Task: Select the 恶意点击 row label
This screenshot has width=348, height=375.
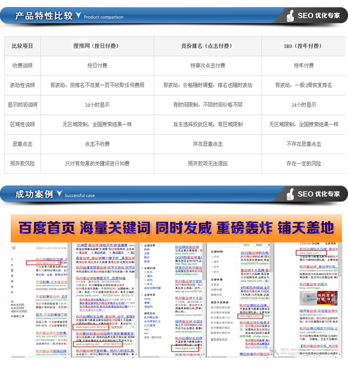Action: pyautogui.click(x=22, y=144)
